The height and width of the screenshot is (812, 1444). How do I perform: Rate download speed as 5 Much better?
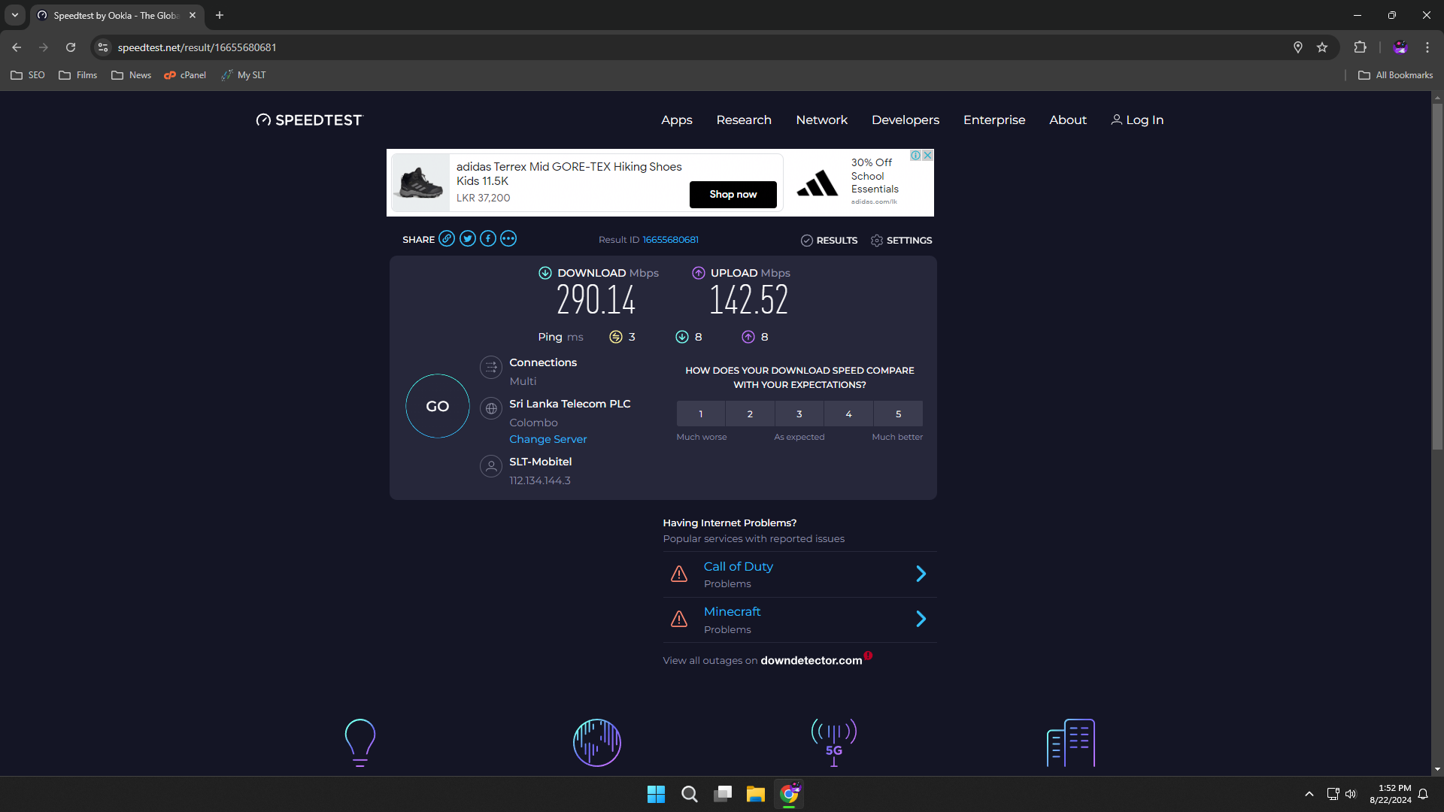(x=898, y=414)
